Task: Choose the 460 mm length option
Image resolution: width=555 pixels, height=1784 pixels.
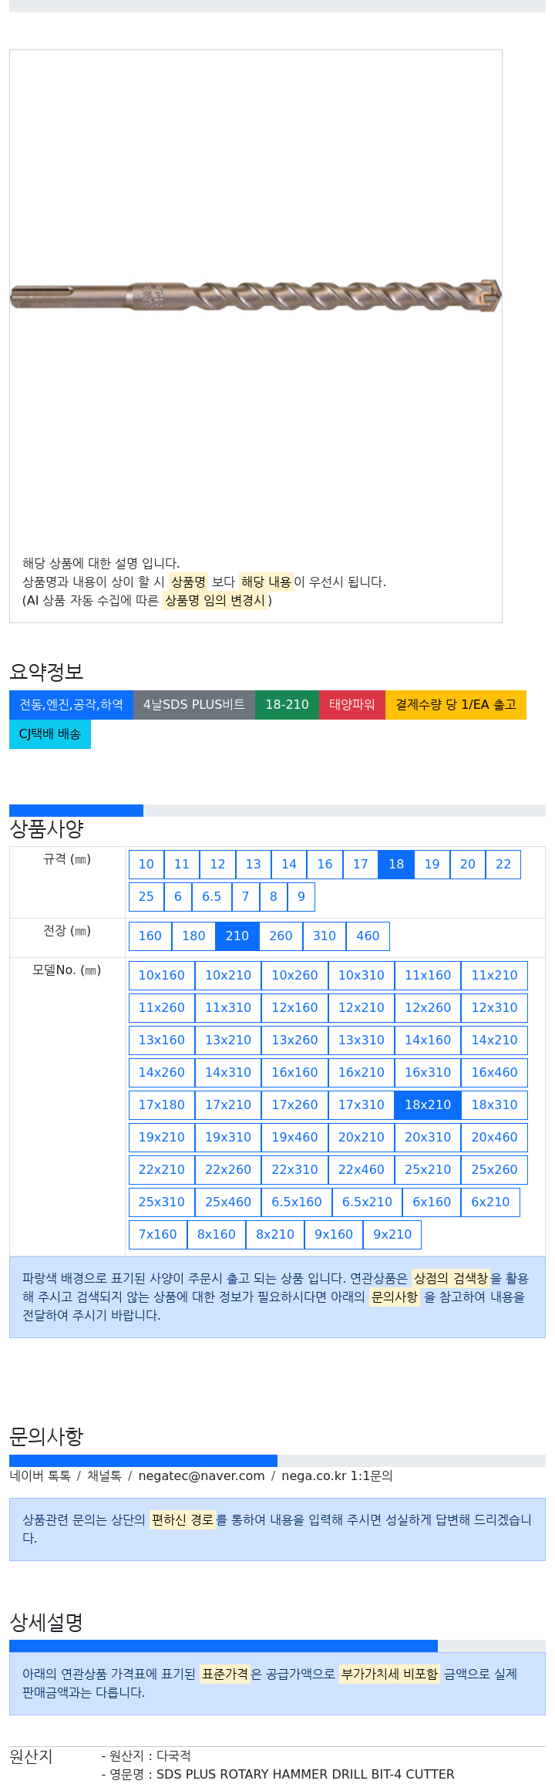Action: click(368, 936)
